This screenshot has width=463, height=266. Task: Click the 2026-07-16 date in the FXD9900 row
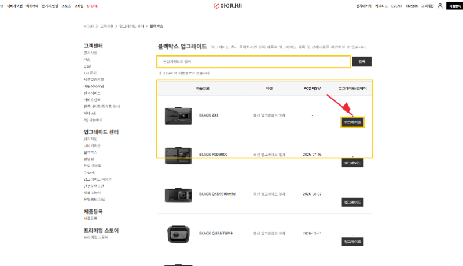click(x=312, y=155)
